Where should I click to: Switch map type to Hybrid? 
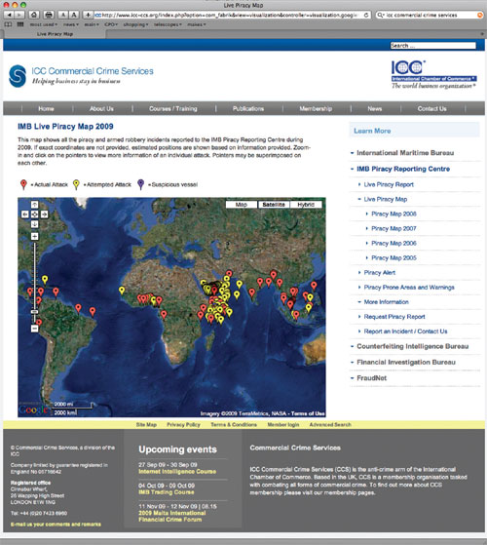click(x=306, y=205)
